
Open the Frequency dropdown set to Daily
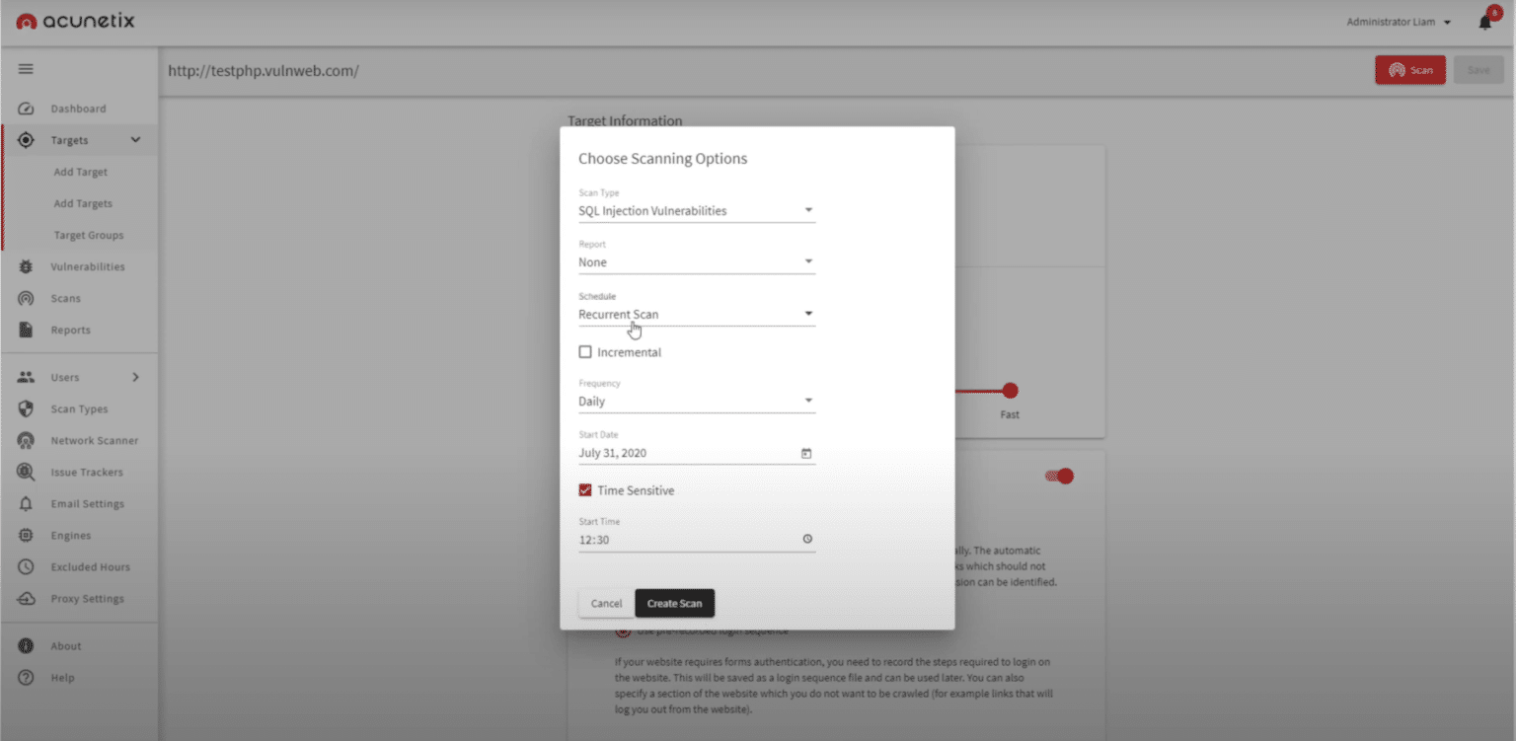pyautogui.click(x=696, y=402)
